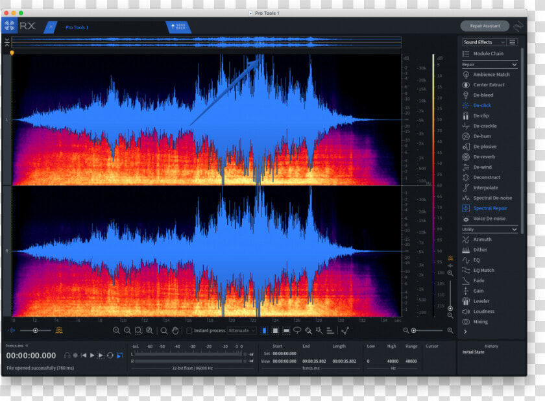Viewport: 545px width, 401px height.
Task: Switch to the Pro Tools 1 tab
Action: point(77,27)
